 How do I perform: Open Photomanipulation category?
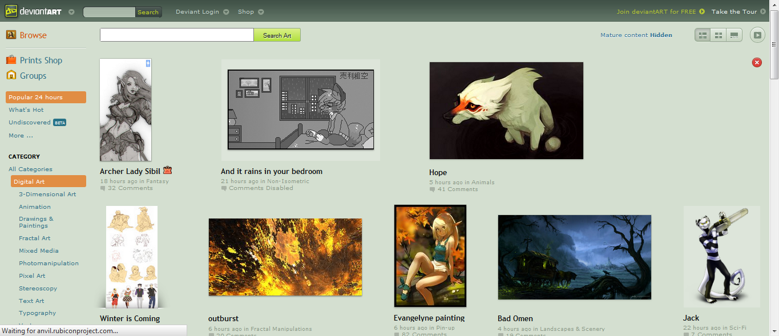click(49, 264)
